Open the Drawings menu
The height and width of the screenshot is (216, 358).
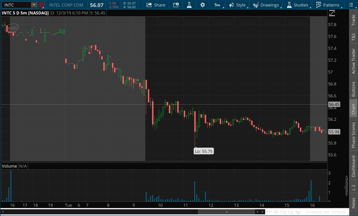click(266, 5)
